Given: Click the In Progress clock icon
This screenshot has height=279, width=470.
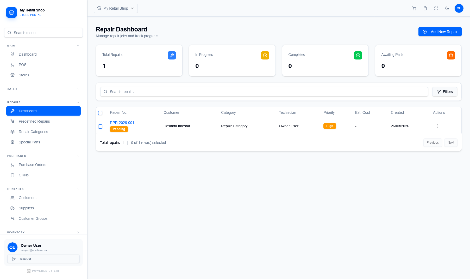Looking at the screenshot, I should pyautogui.click(x=265, y=55).
